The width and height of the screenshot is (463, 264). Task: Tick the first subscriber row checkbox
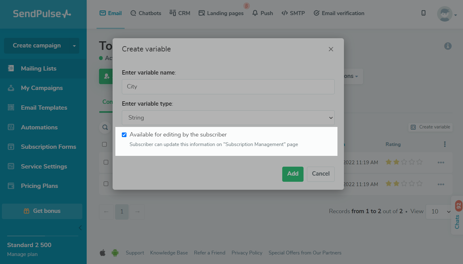(106, 162)
